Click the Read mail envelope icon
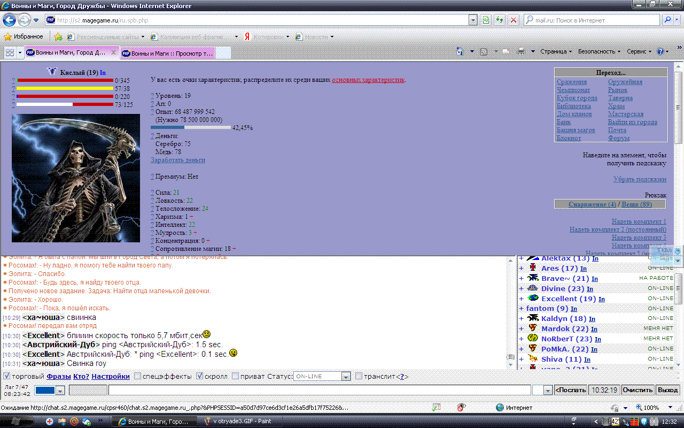 pyautogui.click(x=506, y=51)
